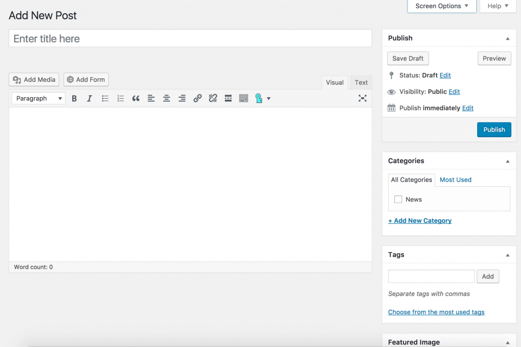The image size is (521, 347).
Task: Insert Read More tag
Action: click(228, 99)
